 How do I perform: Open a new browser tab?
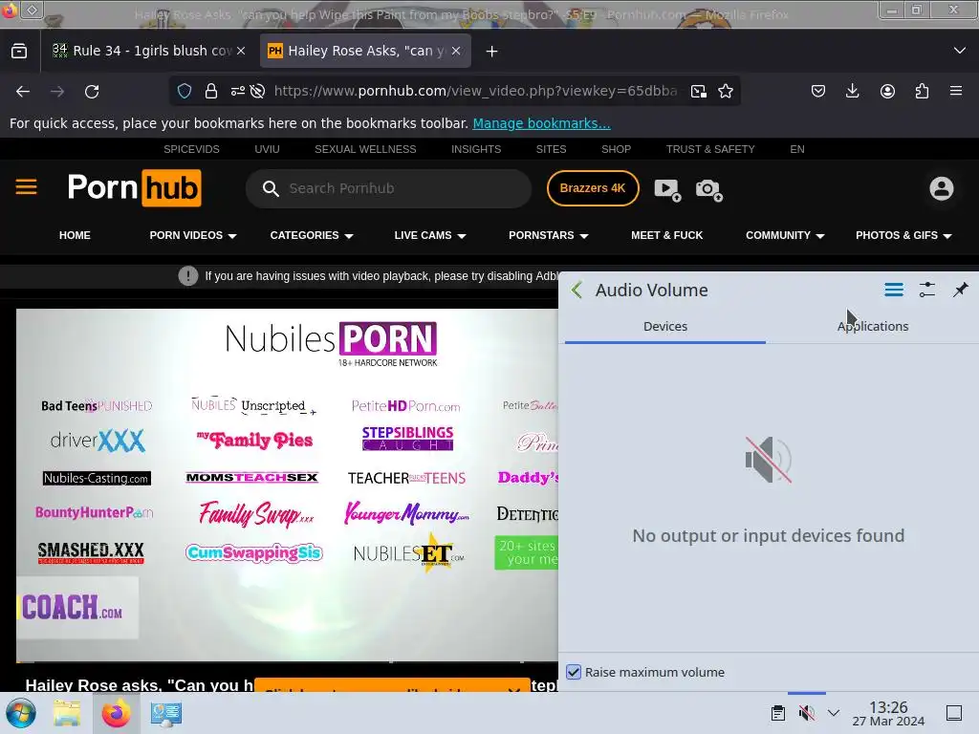(492, 52)
